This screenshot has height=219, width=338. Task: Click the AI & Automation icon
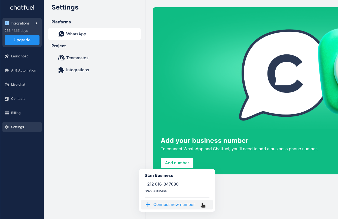click(x=7, y=70)
